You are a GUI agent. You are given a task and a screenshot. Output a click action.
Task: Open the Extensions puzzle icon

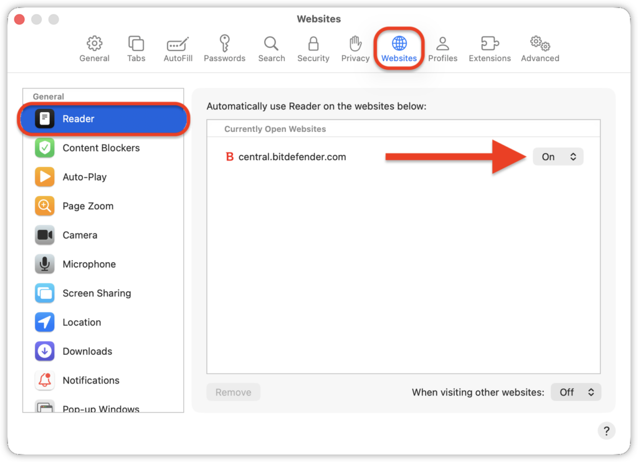[490, 43]
